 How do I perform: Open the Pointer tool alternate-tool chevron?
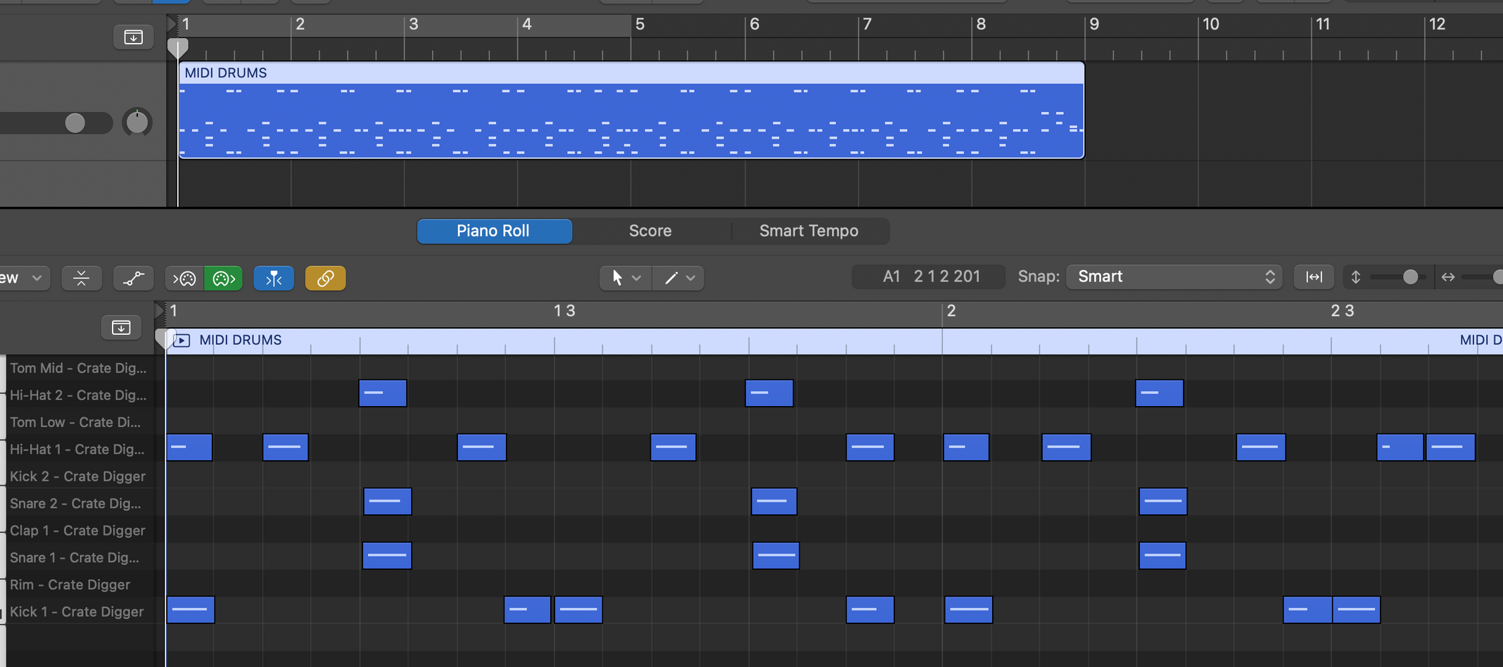point(635,279)
